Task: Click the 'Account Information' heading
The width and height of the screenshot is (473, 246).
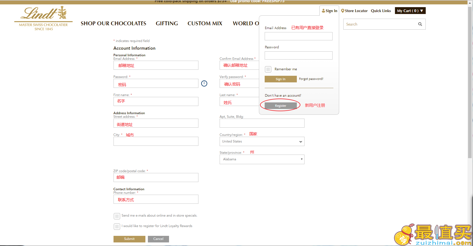Action: click(134, 48)
